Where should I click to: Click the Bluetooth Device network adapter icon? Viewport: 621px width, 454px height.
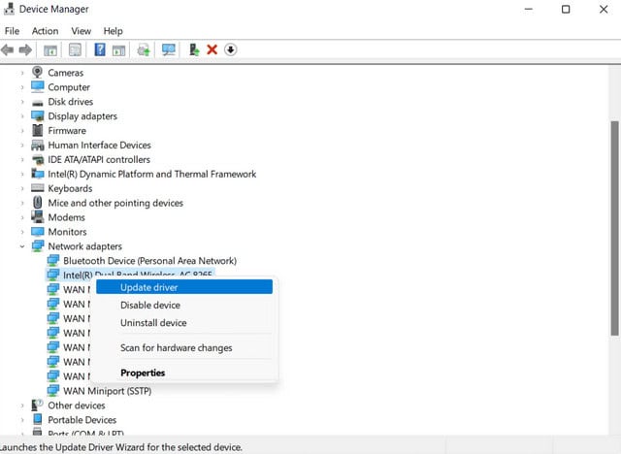(x=53, y=260)
